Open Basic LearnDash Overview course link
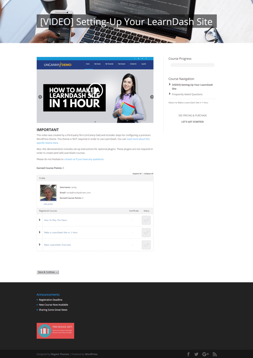The height and width of the screenshot is (358, 253). coord(57,245)
